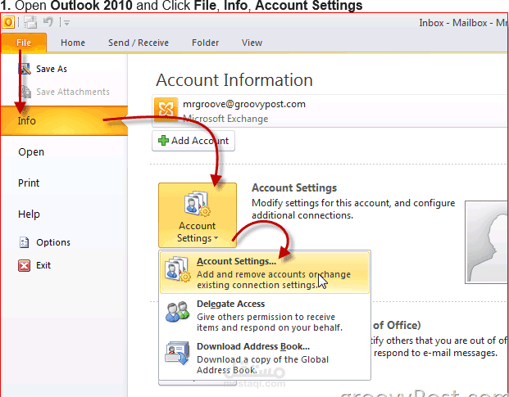Click the profile silhouette picture
Viewport: 509px width, 397px height.
pos(486,242)
